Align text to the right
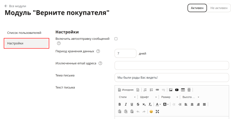231x119 pixels. [198, 104]
